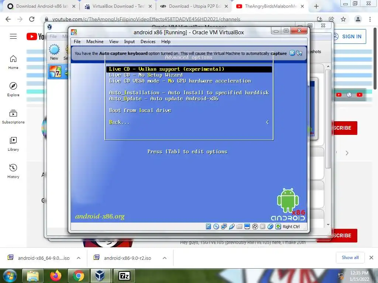Suppress future Auto capture keyboard notifications

tap(299, 53)
